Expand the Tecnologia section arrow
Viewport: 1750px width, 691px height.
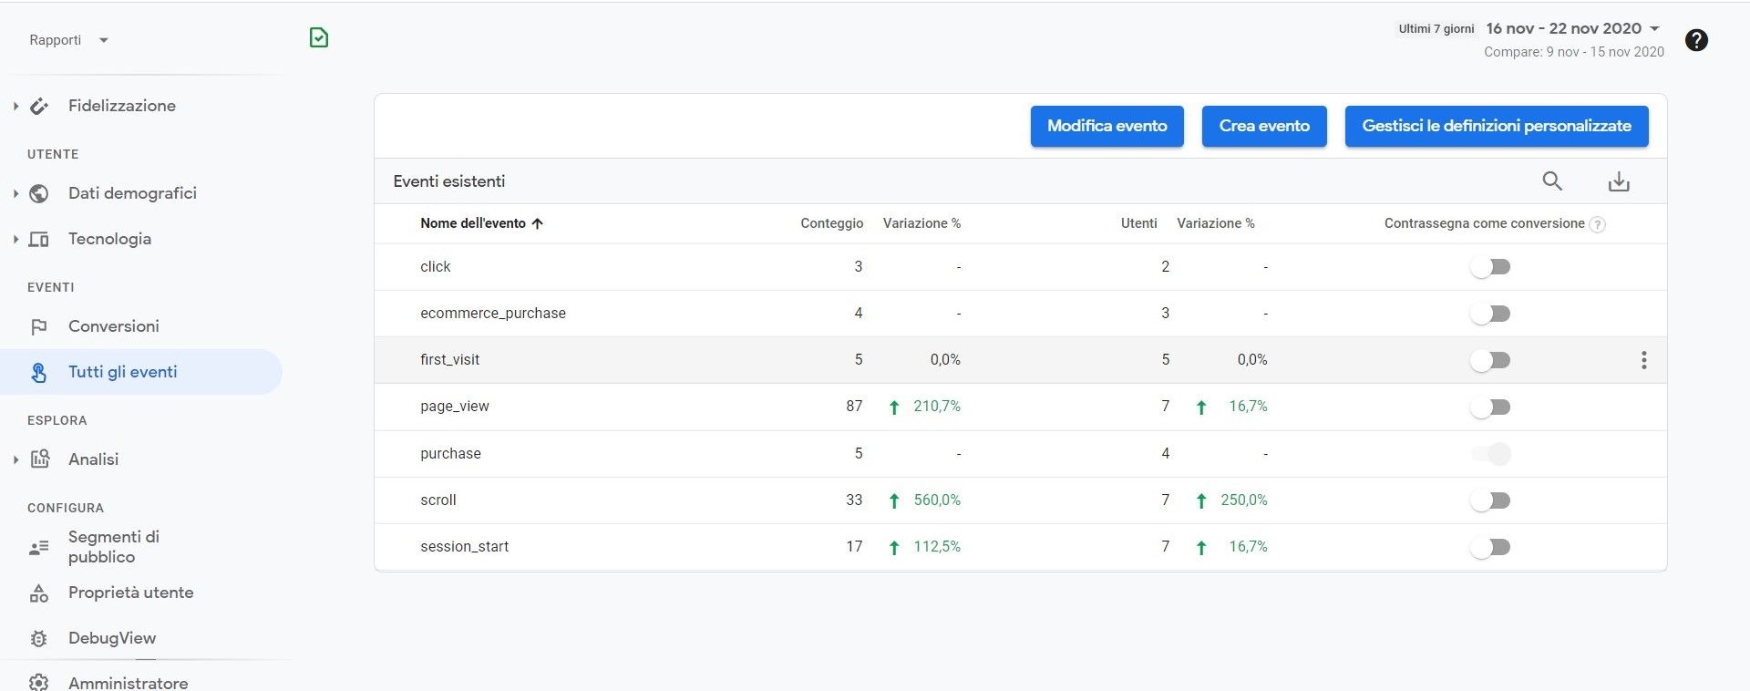[x=15, y=240]
